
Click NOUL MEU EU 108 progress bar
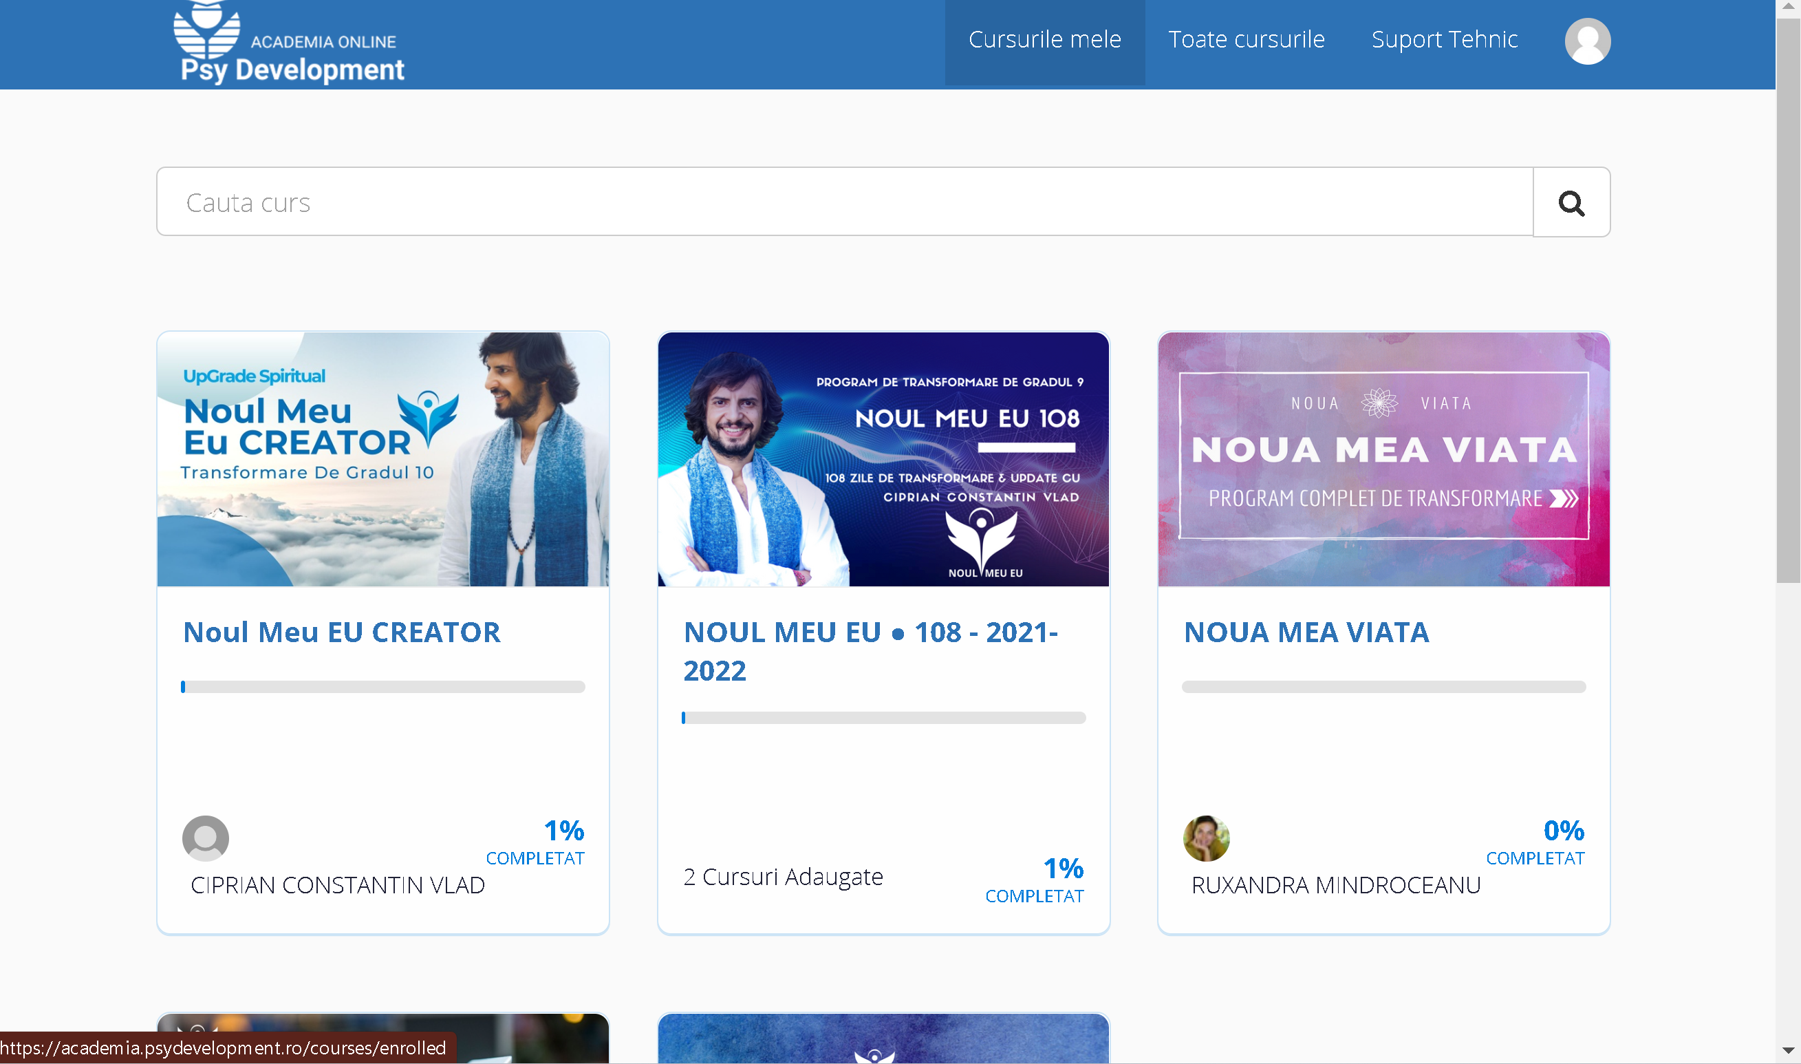[x=883, y=718]
